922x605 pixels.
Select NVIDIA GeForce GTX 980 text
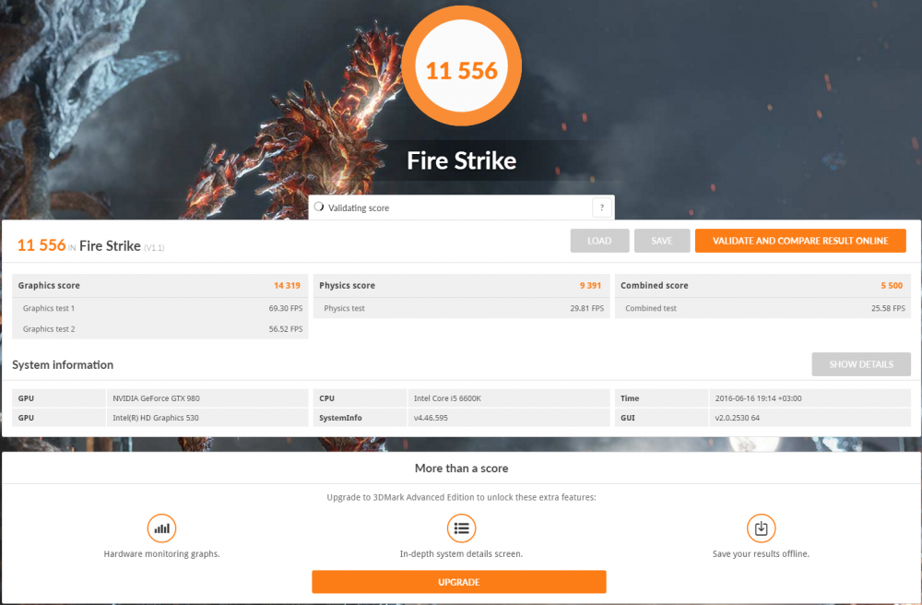click(157, 398)
